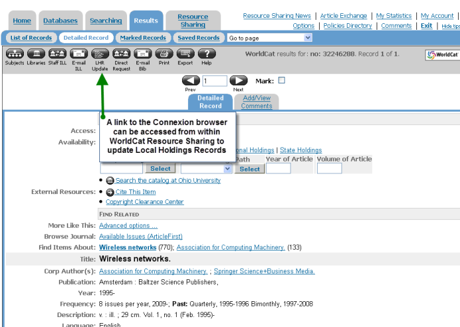This screenshot has width=460, height=327.
Task: Click the Comments link in header
Action: pos(396,26)
